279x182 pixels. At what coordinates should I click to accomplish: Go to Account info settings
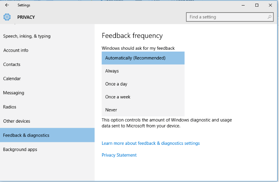[x=16, y=50]
